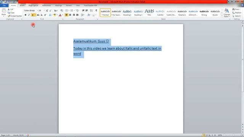Open Replace from the Editing group
The width and height of the screenshot is (244, 137).
tap(237, 13)
